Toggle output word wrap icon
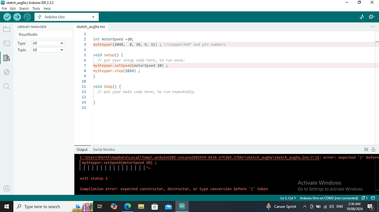This screenshot has height=212, width=379. click(x=366, y=150)
